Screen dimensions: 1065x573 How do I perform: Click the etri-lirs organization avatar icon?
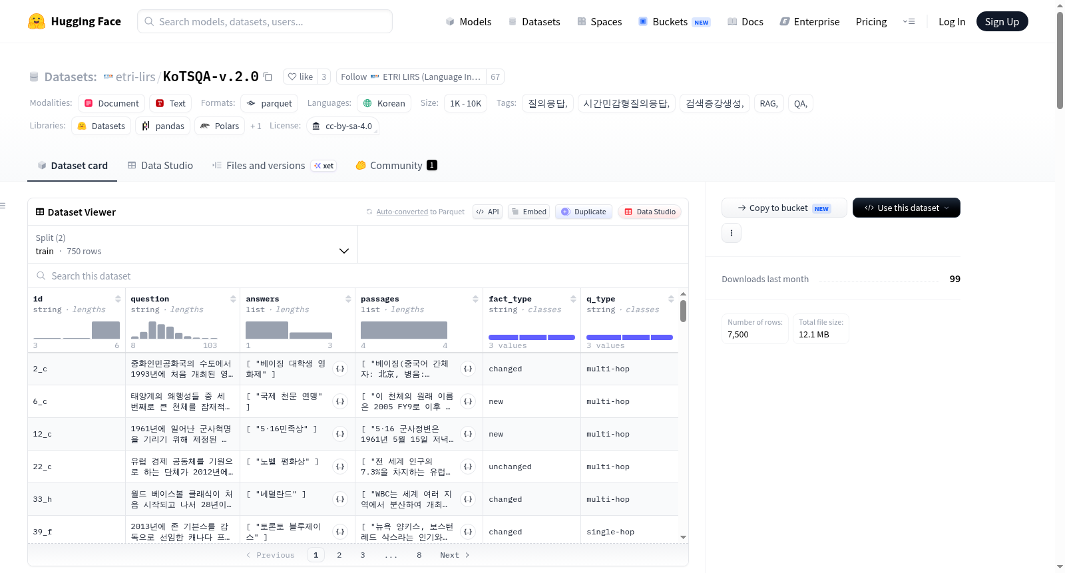[x=108, y=77]
